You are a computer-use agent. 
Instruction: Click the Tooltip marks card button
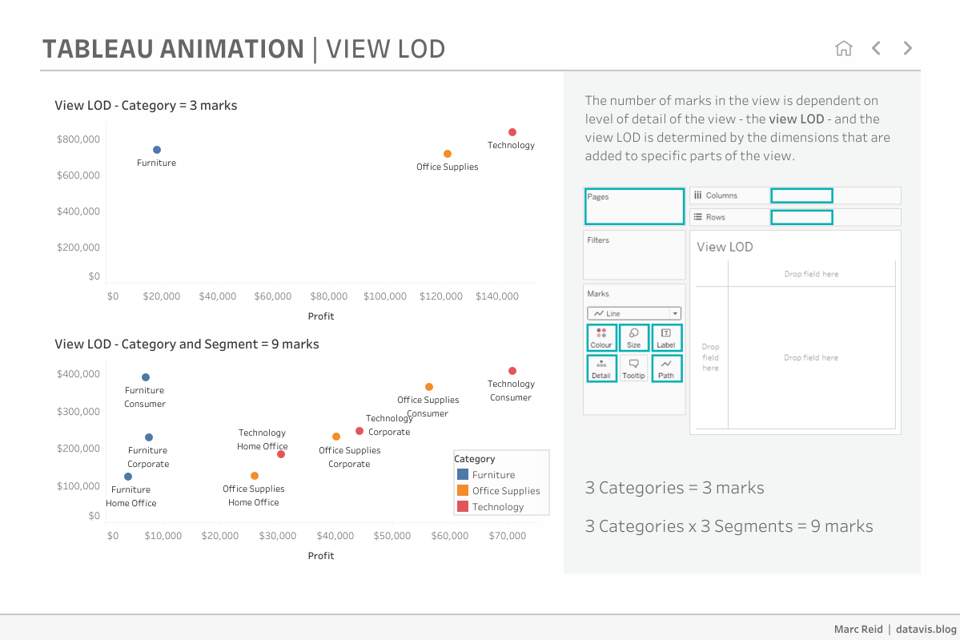[633, 368]
